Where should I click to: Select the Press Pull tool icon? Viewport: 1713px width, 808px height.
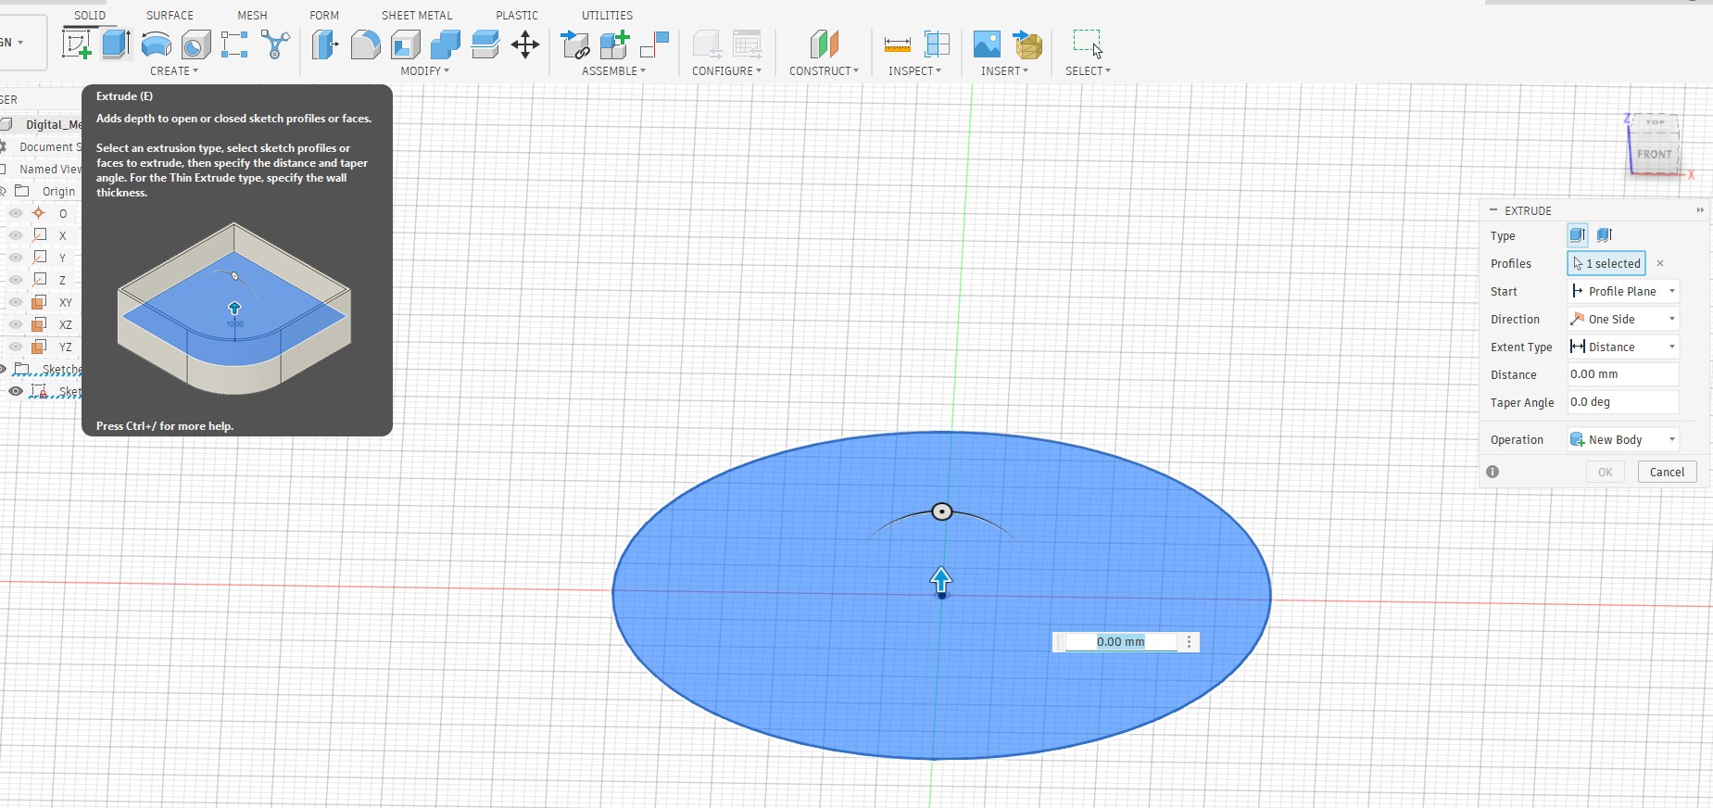(x=324, y=44)
